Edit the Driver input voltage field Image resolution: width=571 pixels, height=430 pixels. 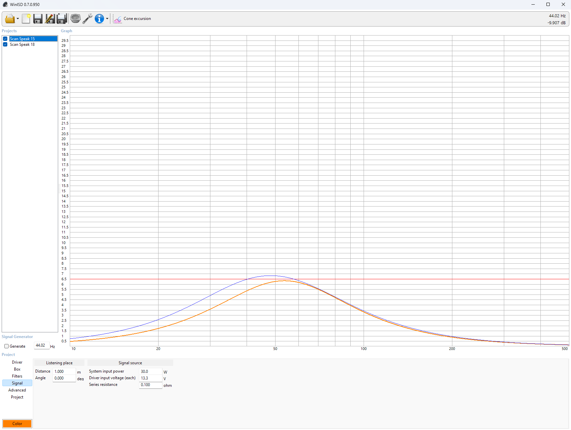[x=151, y=378]
